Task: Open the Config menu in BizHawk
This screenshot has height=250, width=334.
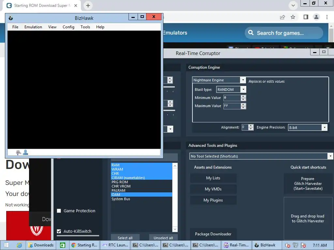Action: 68,27
